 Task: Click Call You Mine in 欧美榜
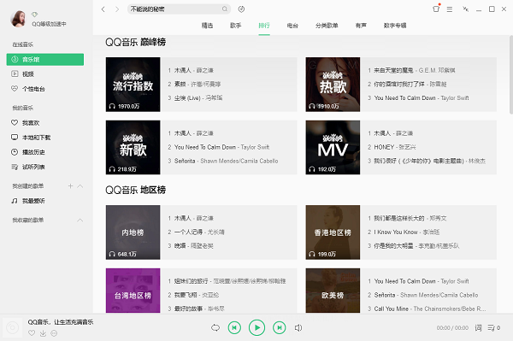tap(392, 309)
